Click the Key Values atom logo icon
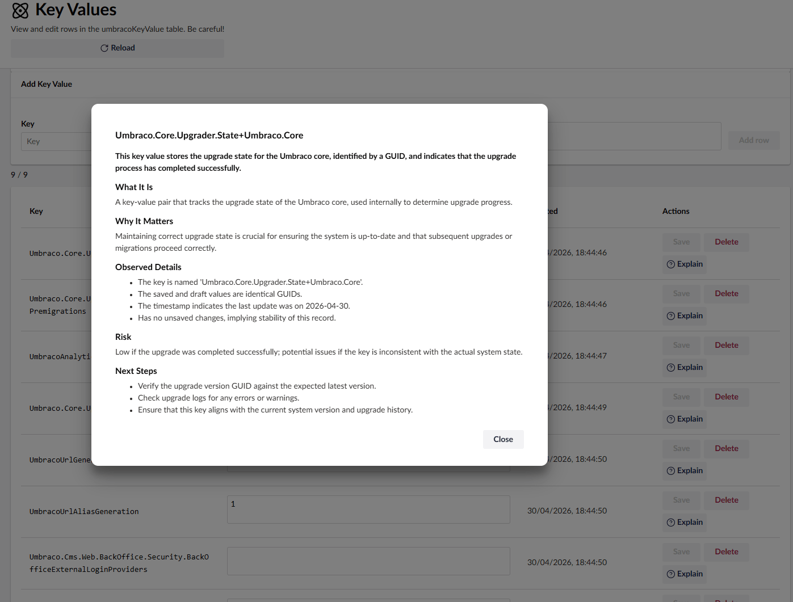Image resolution: width=793 pixels, height=602 pixels. [20, 11]
